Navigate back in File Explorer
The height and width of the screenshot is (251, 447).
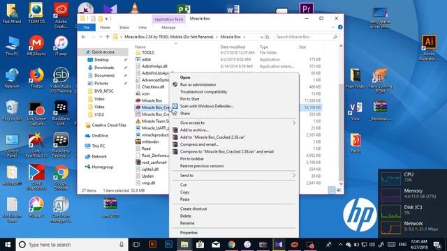84,37
